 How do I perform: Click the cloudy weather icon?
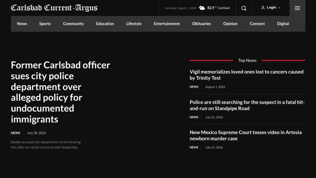tap(202, 8)
